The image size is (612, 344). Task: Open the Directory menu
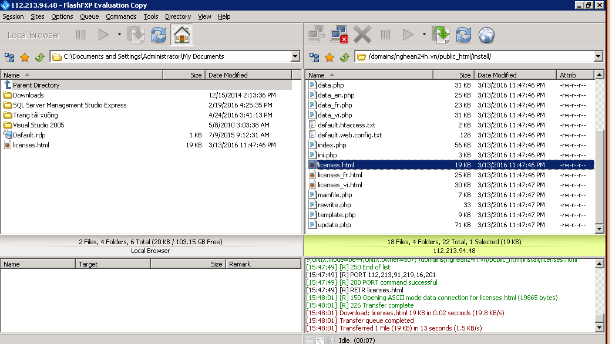178,16
